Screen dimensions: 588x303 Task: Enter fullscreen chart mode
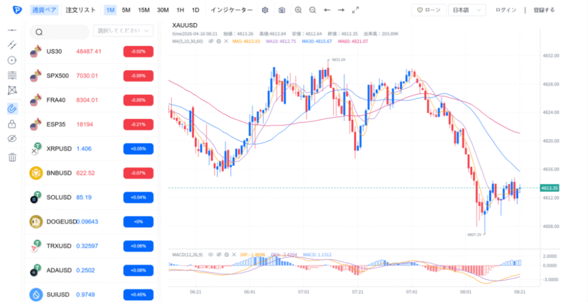click(356, 10)
